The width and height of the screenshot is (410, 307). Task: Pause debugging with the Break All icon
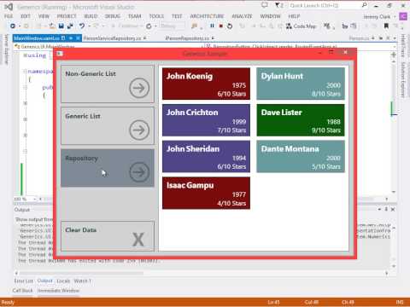212,26
